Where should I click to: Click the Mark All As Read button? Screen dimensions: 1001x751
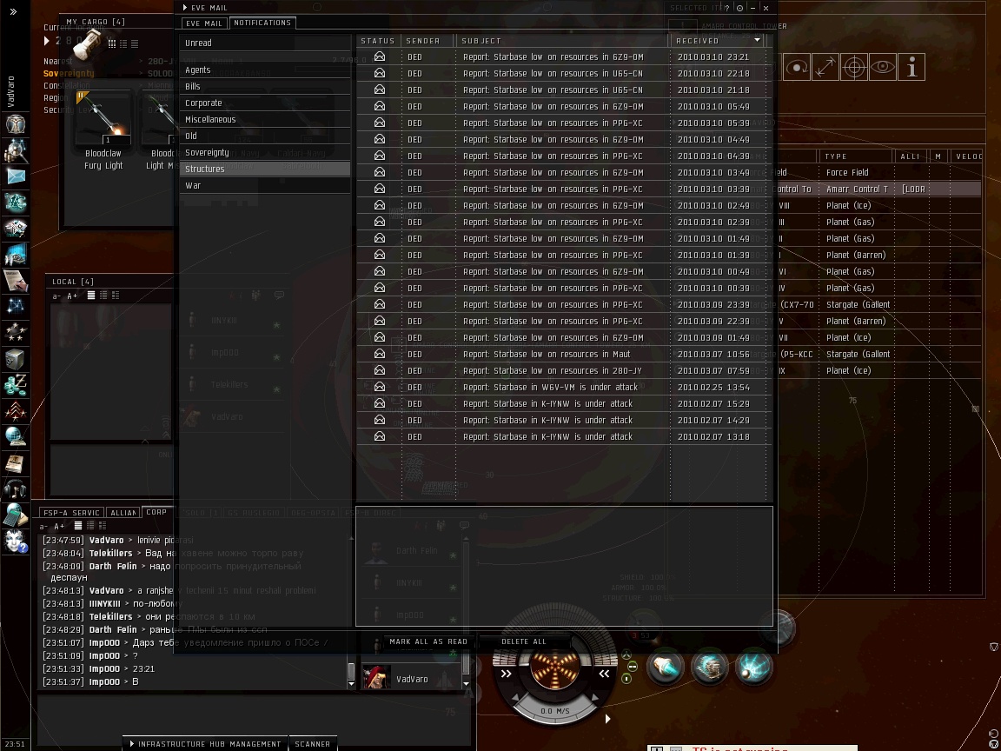pos(428,641)
